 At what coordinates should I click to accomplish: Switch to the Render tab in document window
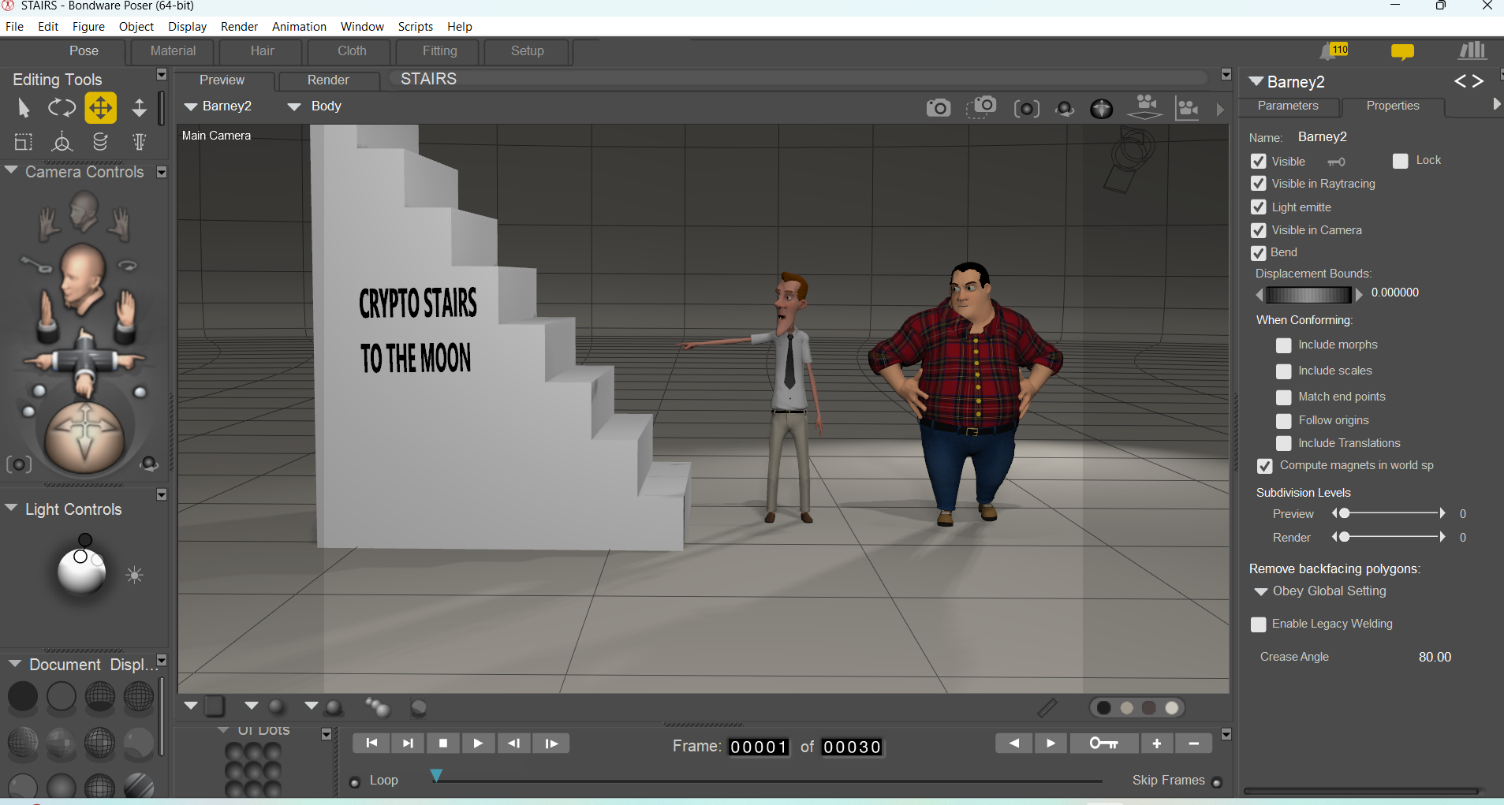point(328,80)
